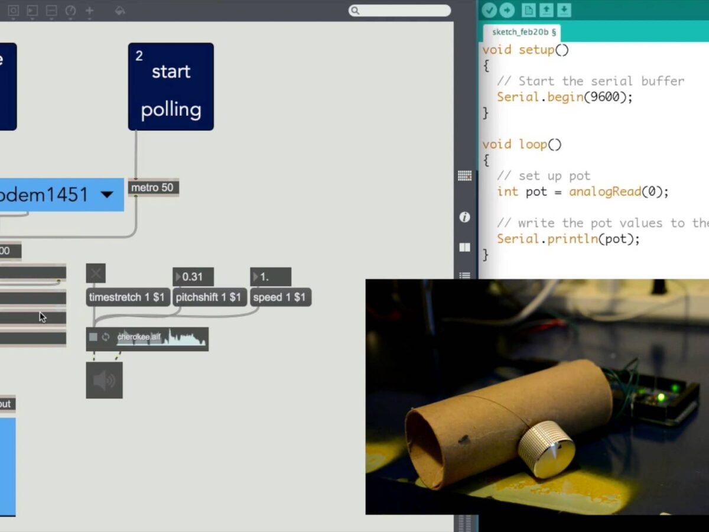Click the start polling button
This screenshot has height=532, width=709.
pos(171,86)
